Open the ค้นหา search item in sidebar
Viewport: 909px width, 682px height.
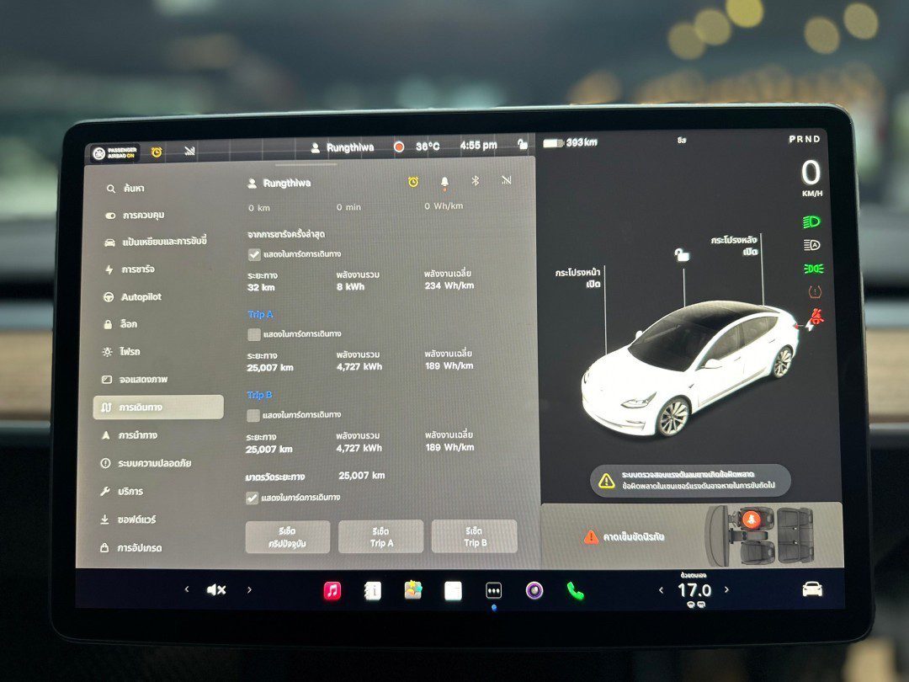pos(125,189)
